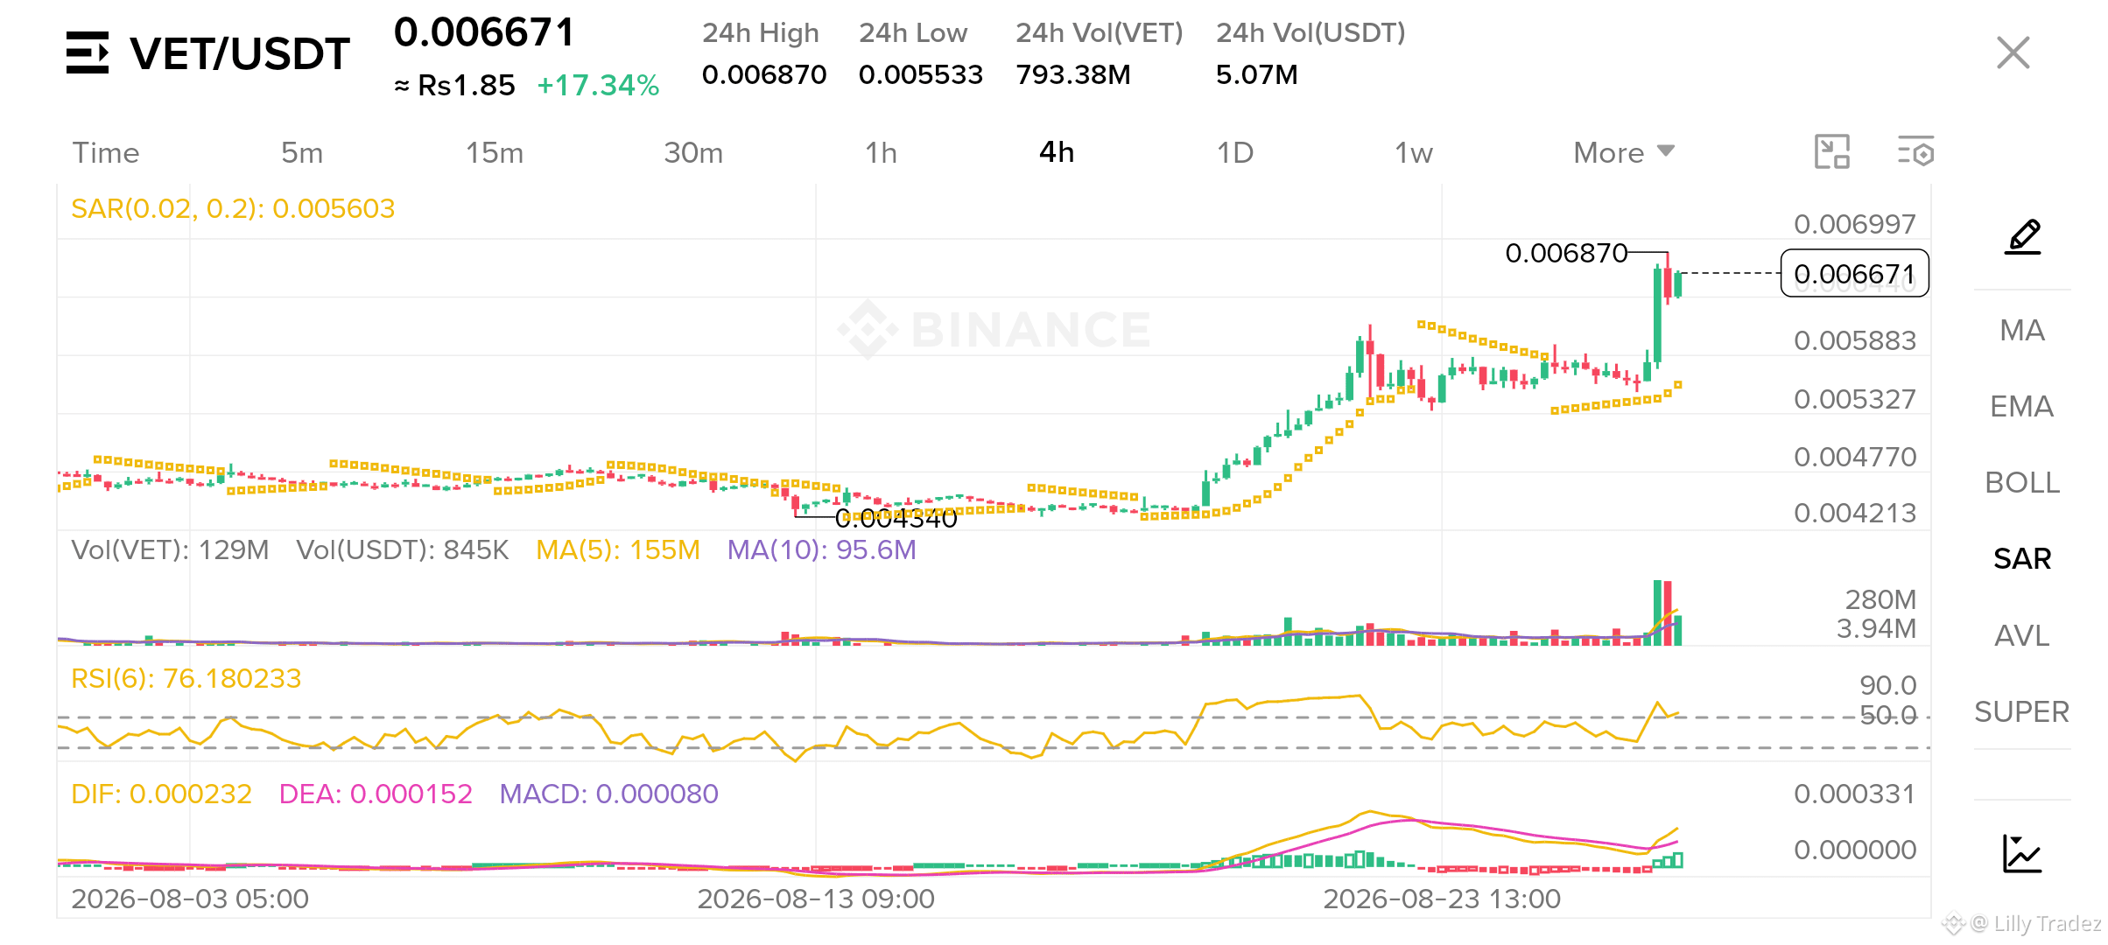Enable the SUPER indicator
This screenshot has width=2108, height=945.
click(2022, 711)
